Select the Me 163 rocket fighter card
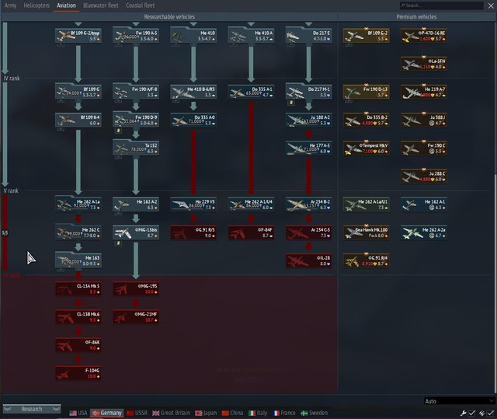Image resolution: width=497 pixels, height=419 pixels. point(78,260)
